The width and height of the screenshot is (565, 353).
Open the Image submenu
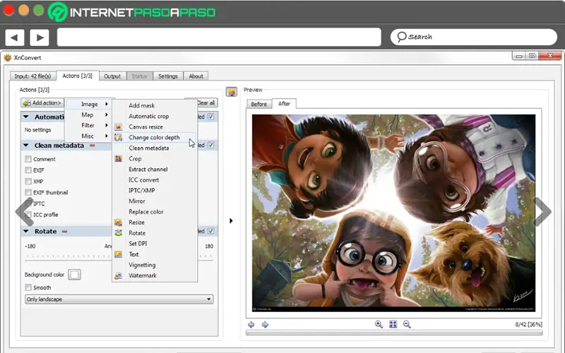(x=89, y=104)
